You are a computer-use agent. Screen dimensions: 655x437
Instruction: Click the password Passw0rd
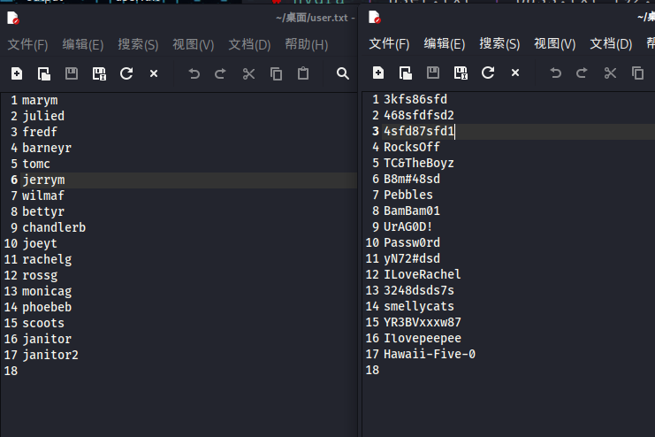(x=412, y=242)
